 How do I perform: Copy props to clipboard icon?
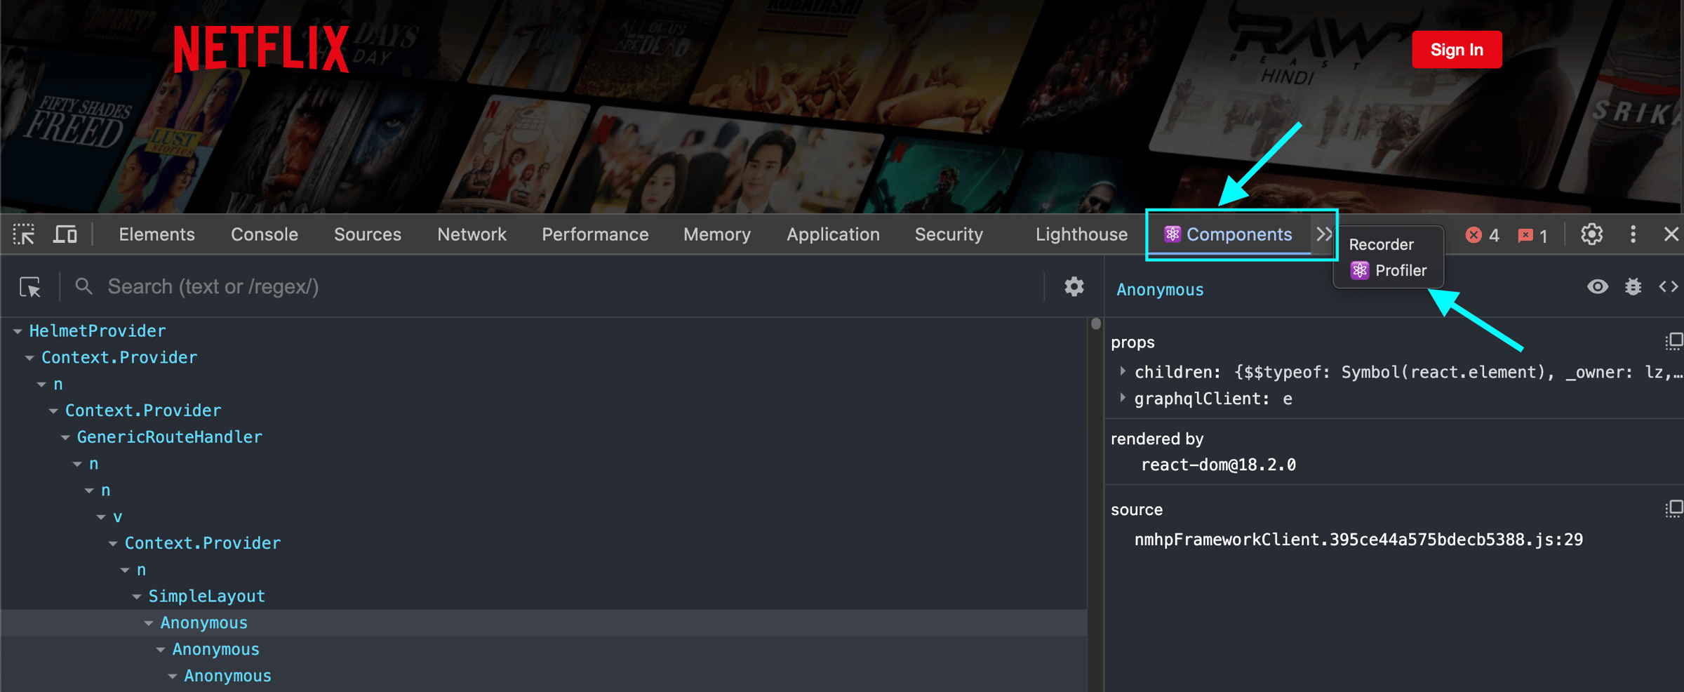point(1674,342)
